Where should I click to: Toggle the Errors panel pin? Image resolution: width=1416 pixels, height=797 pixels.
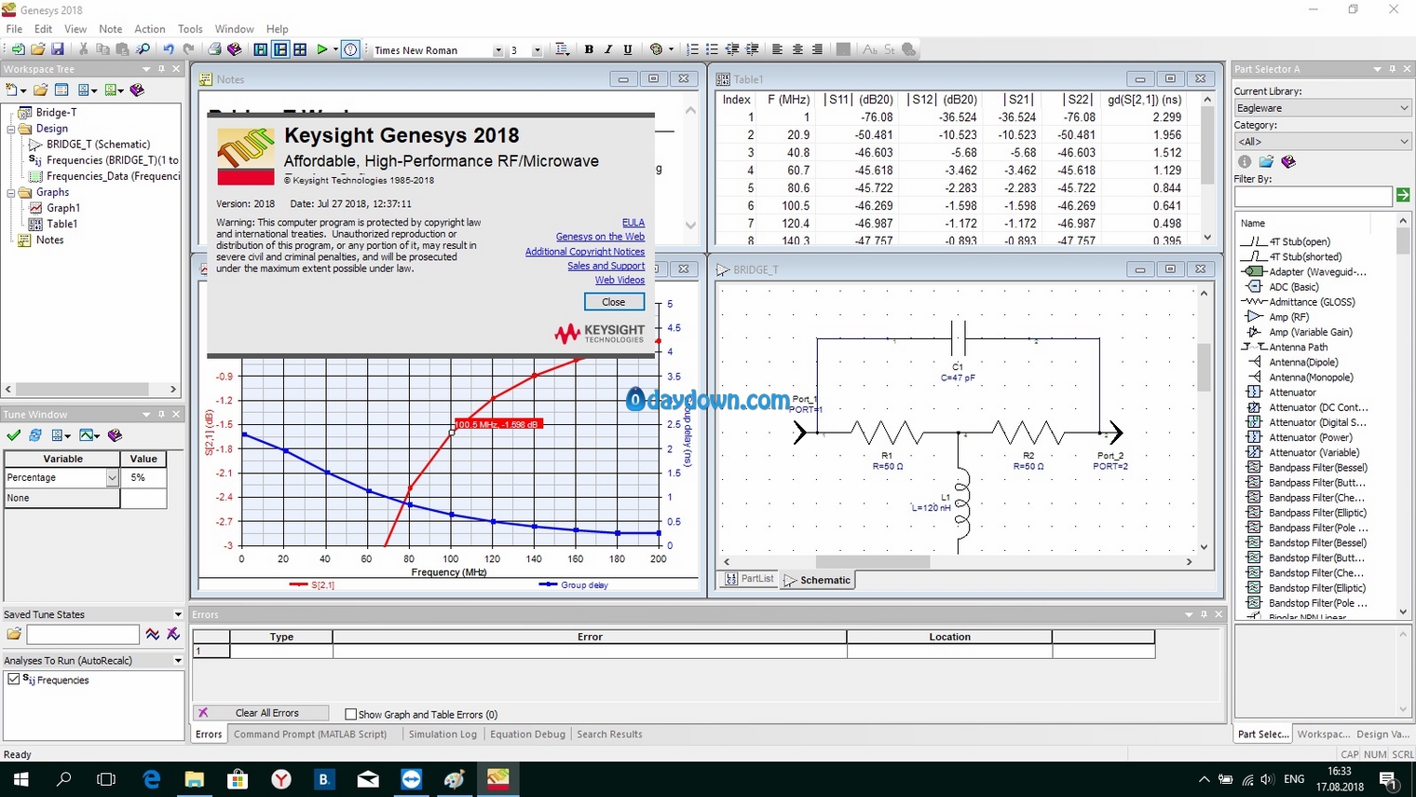coord(1204,614)
